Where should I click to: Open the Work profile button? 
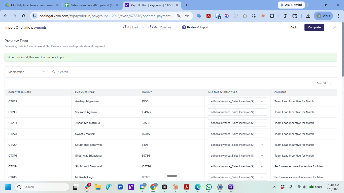[x=323, y=16]
